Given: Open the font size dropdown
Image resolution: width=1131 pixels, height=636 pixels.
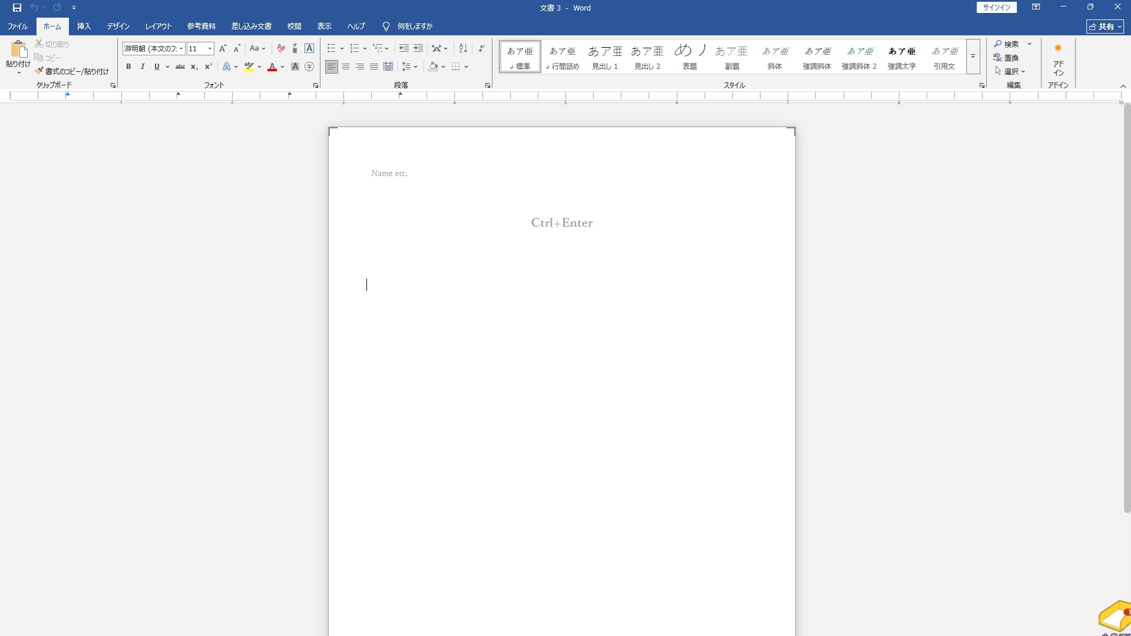Looking at the screenshot, I should 210,49.
